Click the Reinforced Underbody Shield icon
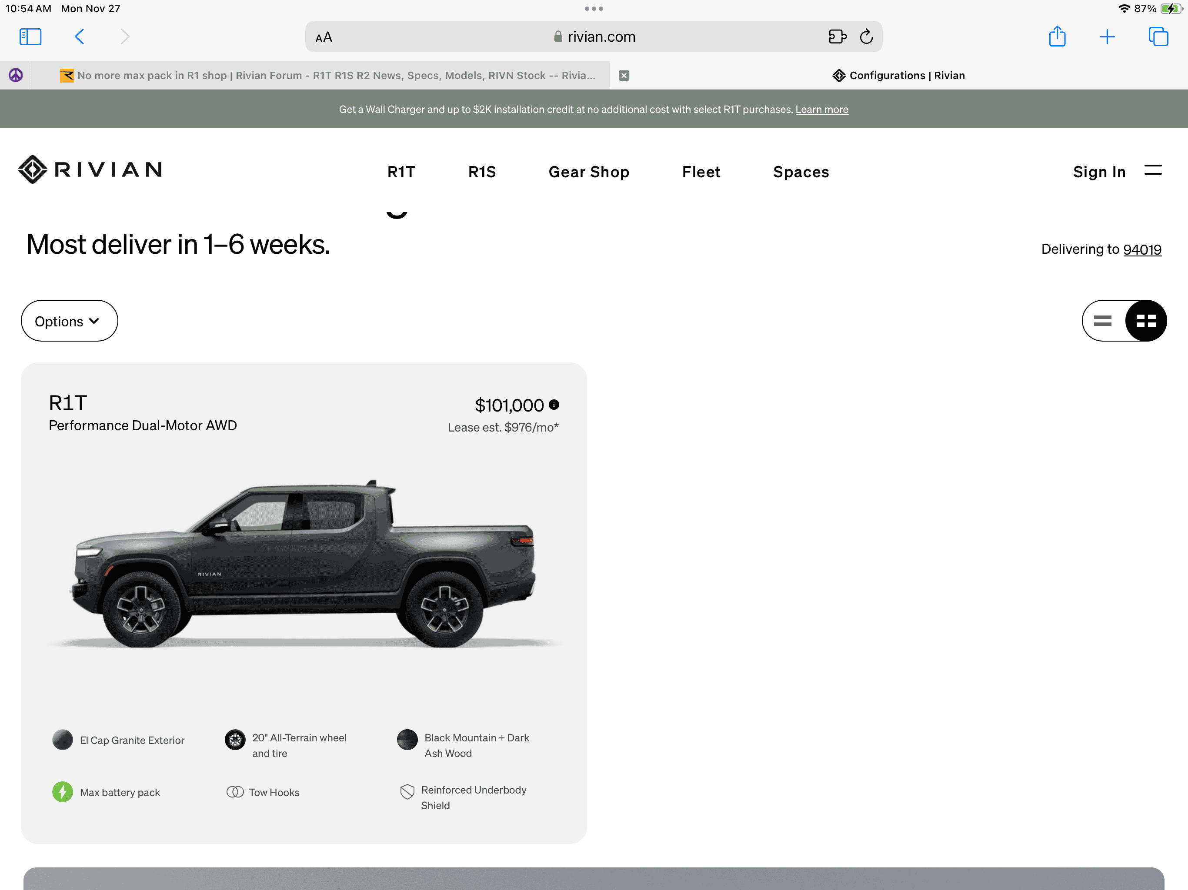 click(x=407, y=792)
